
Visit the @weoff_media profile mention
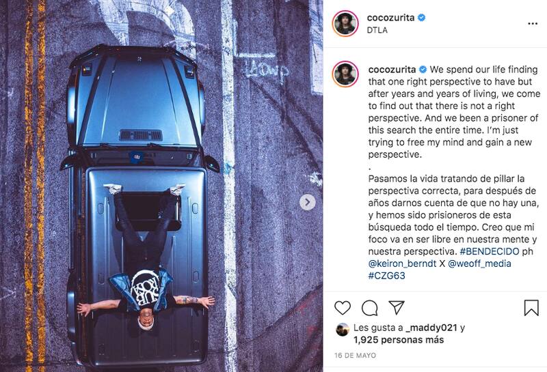click(479, 263)
